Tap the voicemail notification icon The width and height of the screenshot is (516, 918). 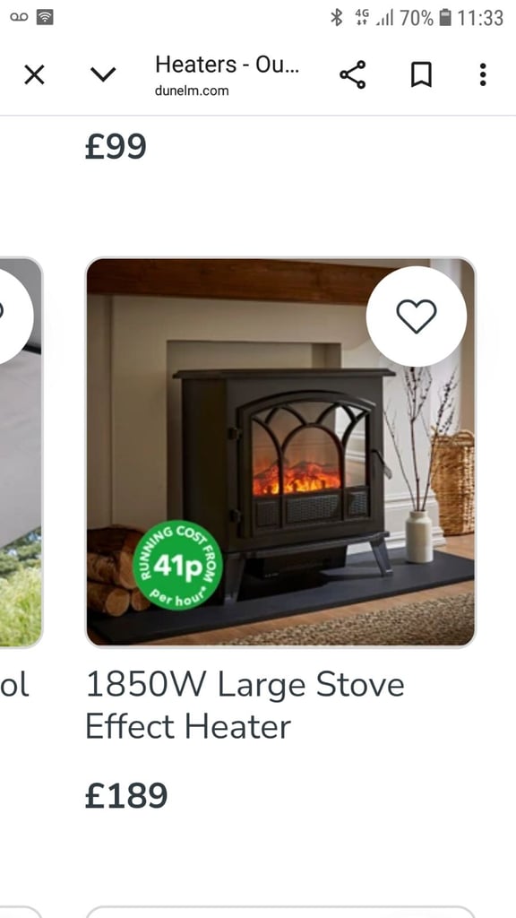coord(19,18)
